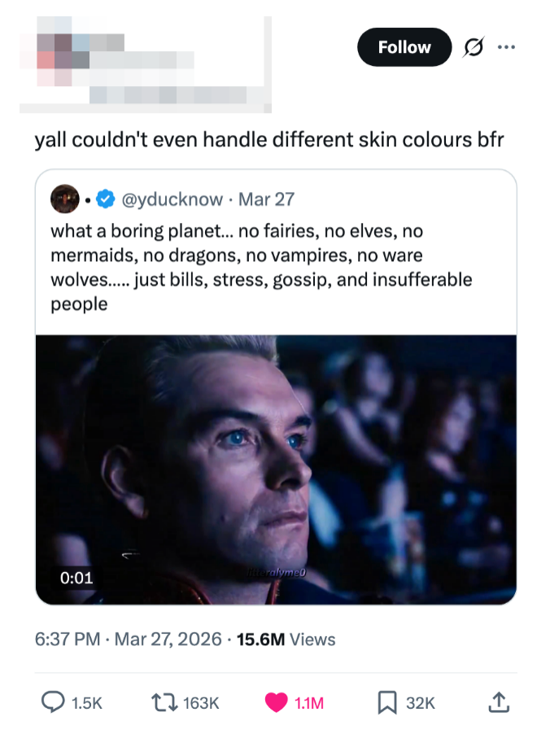Open the three-dot more options menu
Viewport: 550px width, 747px height.
(x=506, y=47)
